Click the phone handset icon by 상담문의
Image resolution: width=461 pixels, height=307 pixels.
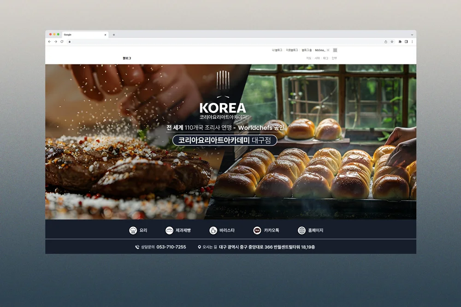(137, 247)
